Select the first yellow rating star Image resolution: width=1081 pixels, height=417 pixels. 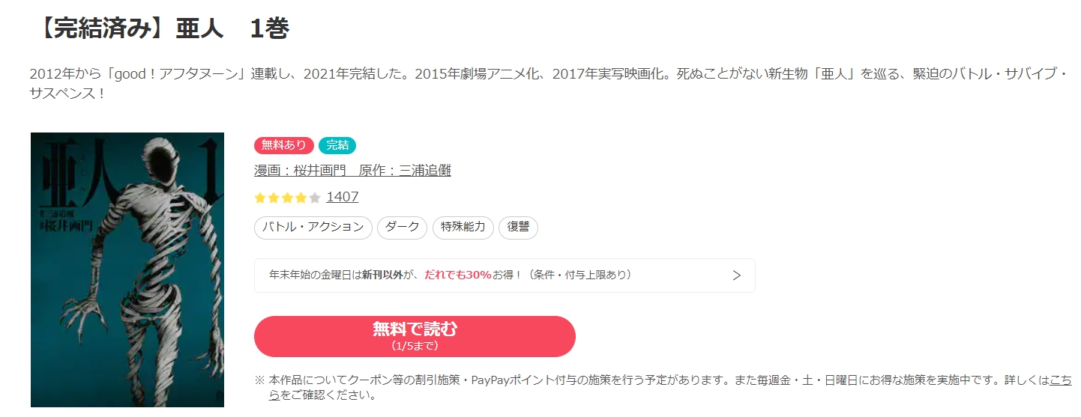260,198
